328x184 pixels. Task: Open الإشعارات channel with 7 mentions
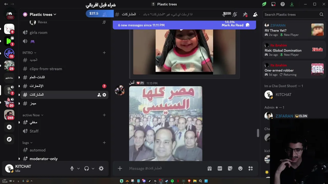(64, 86)
